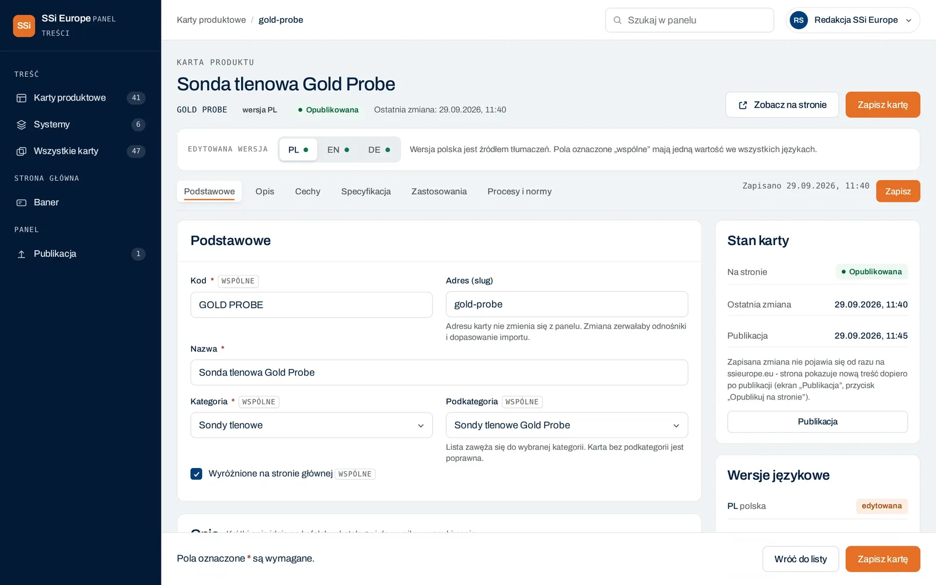Click Wróć do listy button

pos(800,559)
